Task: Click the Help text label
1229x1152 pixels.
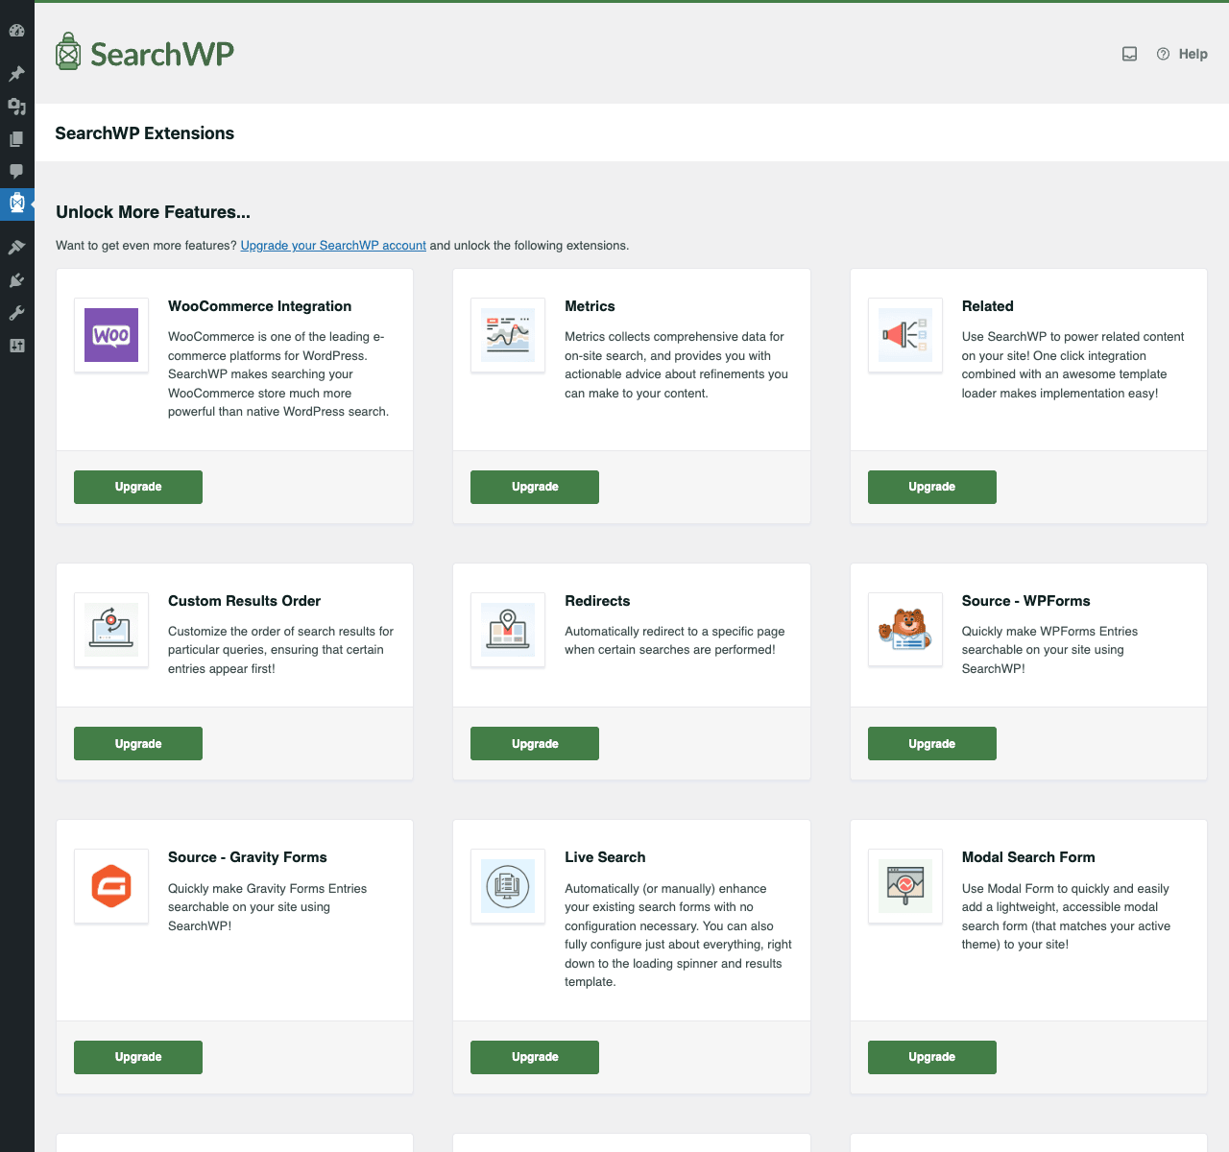Action: pos(1193,54)
